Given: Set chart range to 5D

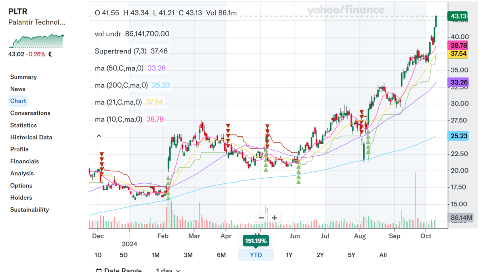Looking at the screenshot, I should (124, 255).
